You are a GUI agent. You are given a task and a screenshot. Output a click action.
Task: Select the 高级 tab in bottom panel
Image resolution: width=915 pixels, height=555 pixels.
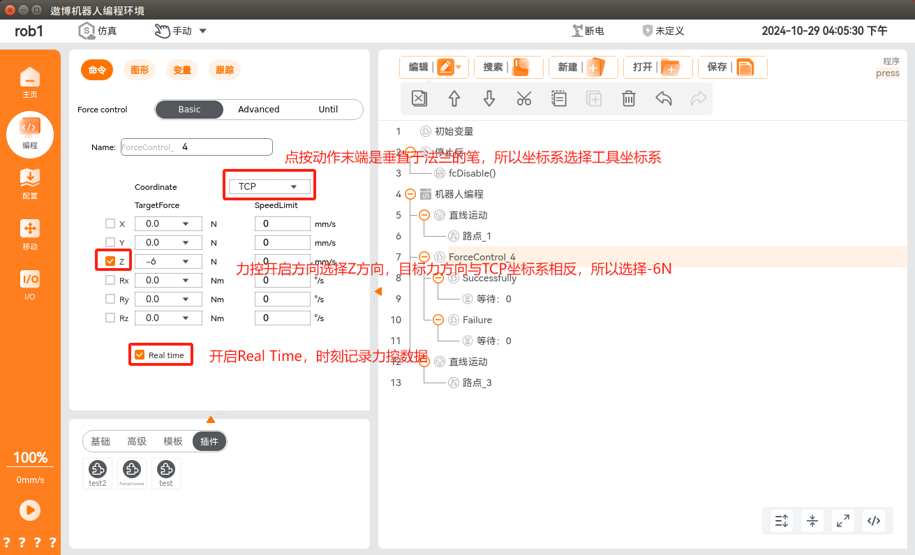pos(137,441)
